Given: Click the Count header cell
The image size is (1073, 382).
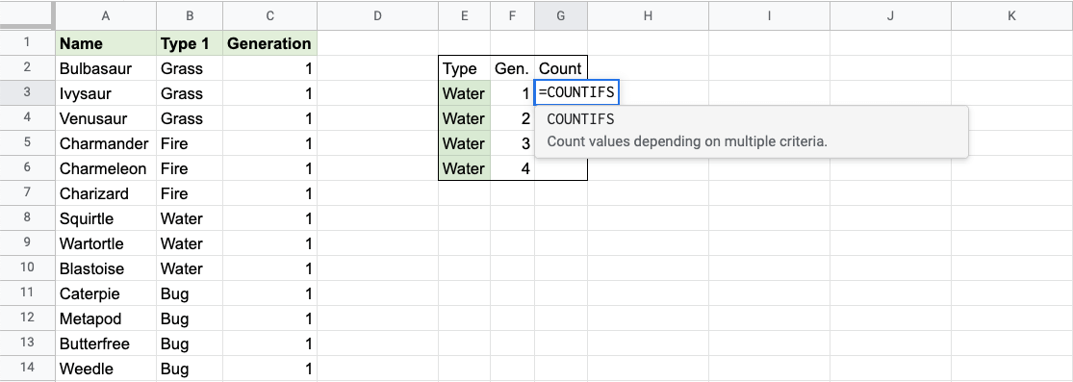Looking at the screenshot, I should point(561,68).
